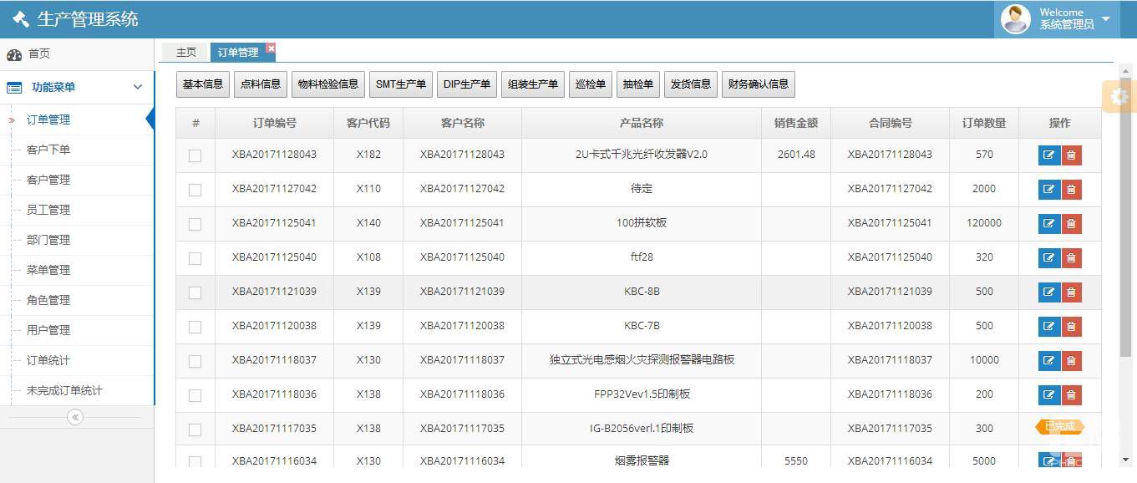Collapse the 功能菜单 menu chevron
Viewport: 1137px width, 483px height.
coord(138,87)
